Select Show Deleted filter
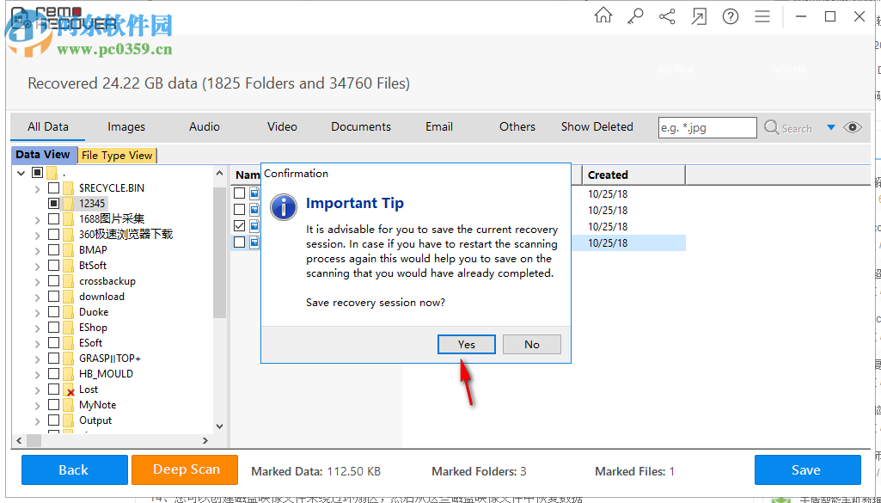Image resolution: width=881 pixels, height=503 pixels. coord(597,127)
